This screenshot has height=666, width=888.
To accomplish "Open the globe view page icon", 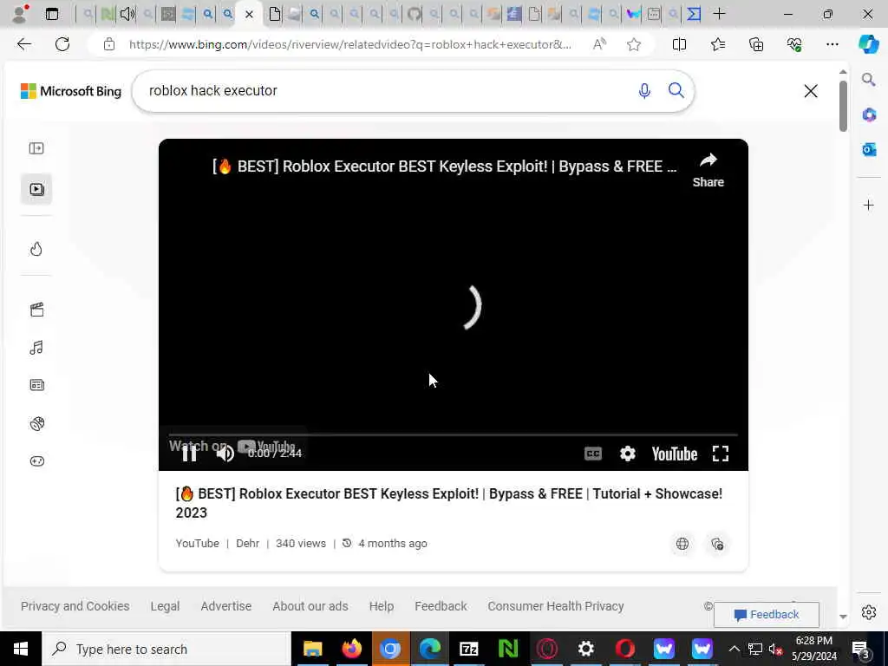I will pyautogui.click(x=682, y=544).
